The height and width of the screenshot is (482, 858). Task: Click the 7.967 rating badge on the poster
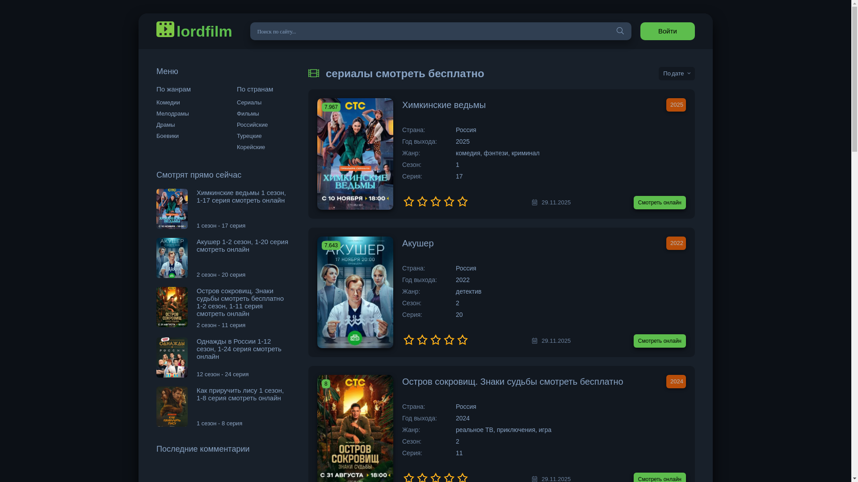331,107
